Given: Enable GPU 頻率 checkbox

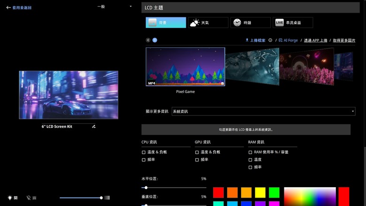Looking at the screenshot, I should point(197,160).
